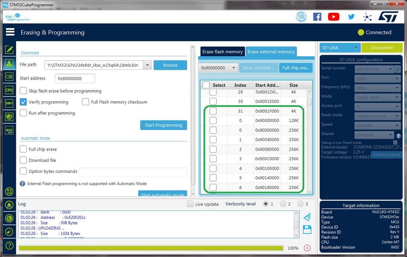Click the eraser circle icon in sidebar
The image size is (407, 257).
[x=9, y=232]
